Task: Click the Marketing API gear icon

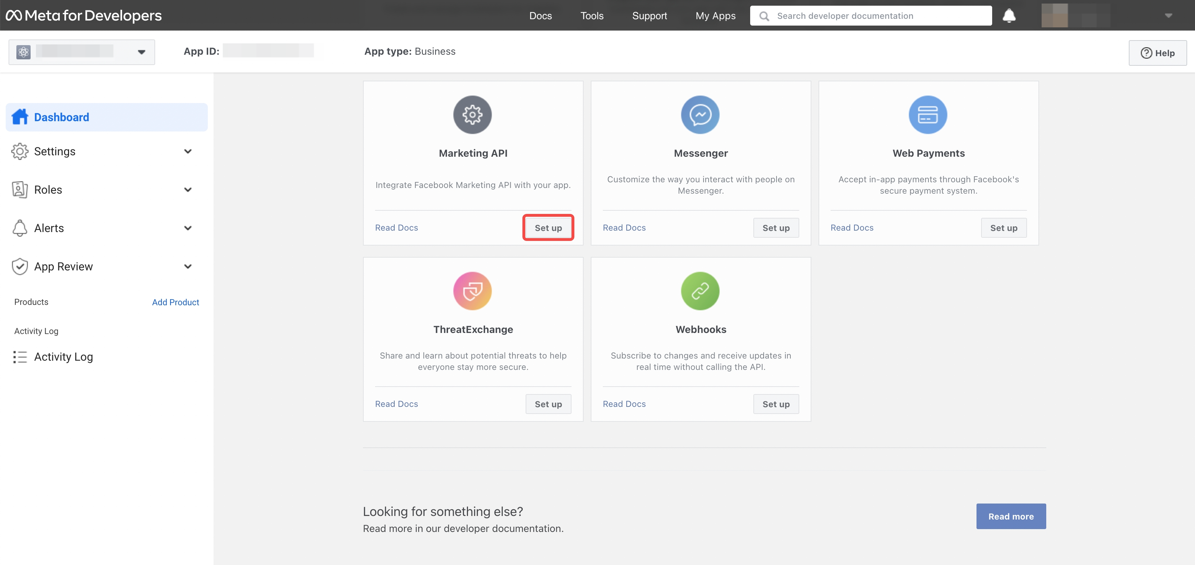Action: pyautogui.click(x=472, y=114)
